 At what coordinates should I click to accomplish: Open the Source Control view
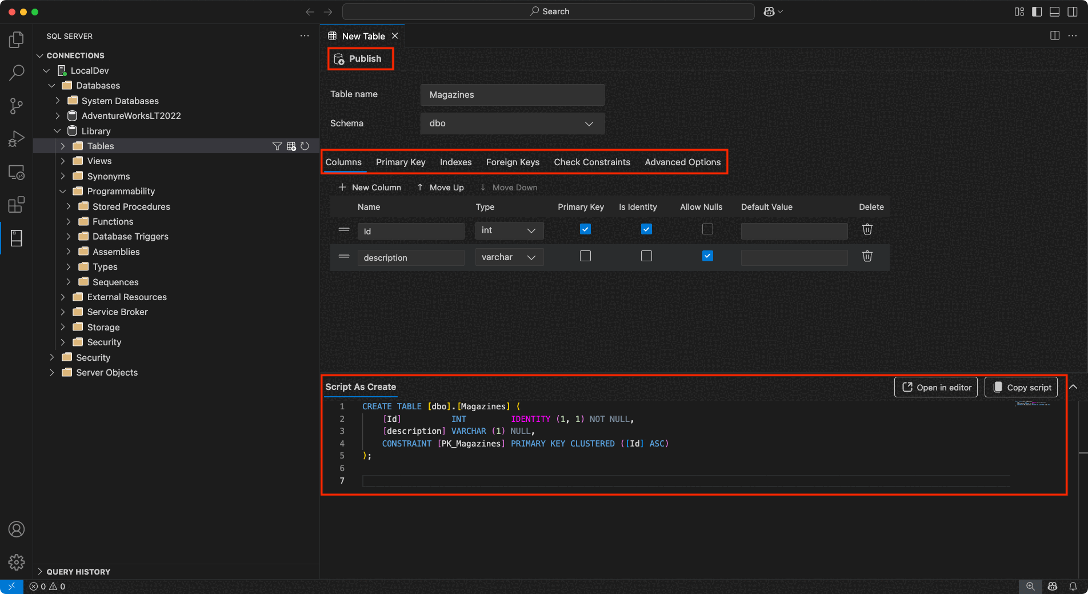17,106
